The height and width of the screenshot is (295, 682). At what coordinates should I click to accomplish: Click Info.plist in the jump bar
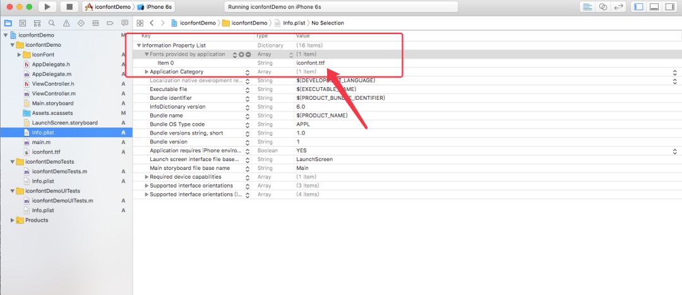coord(289,23)
